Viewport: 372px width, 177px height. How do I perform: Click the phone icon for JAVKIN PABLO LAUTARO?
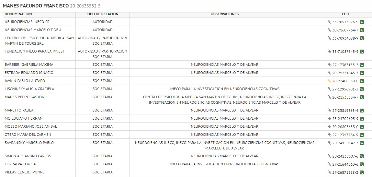pos(362,81)
